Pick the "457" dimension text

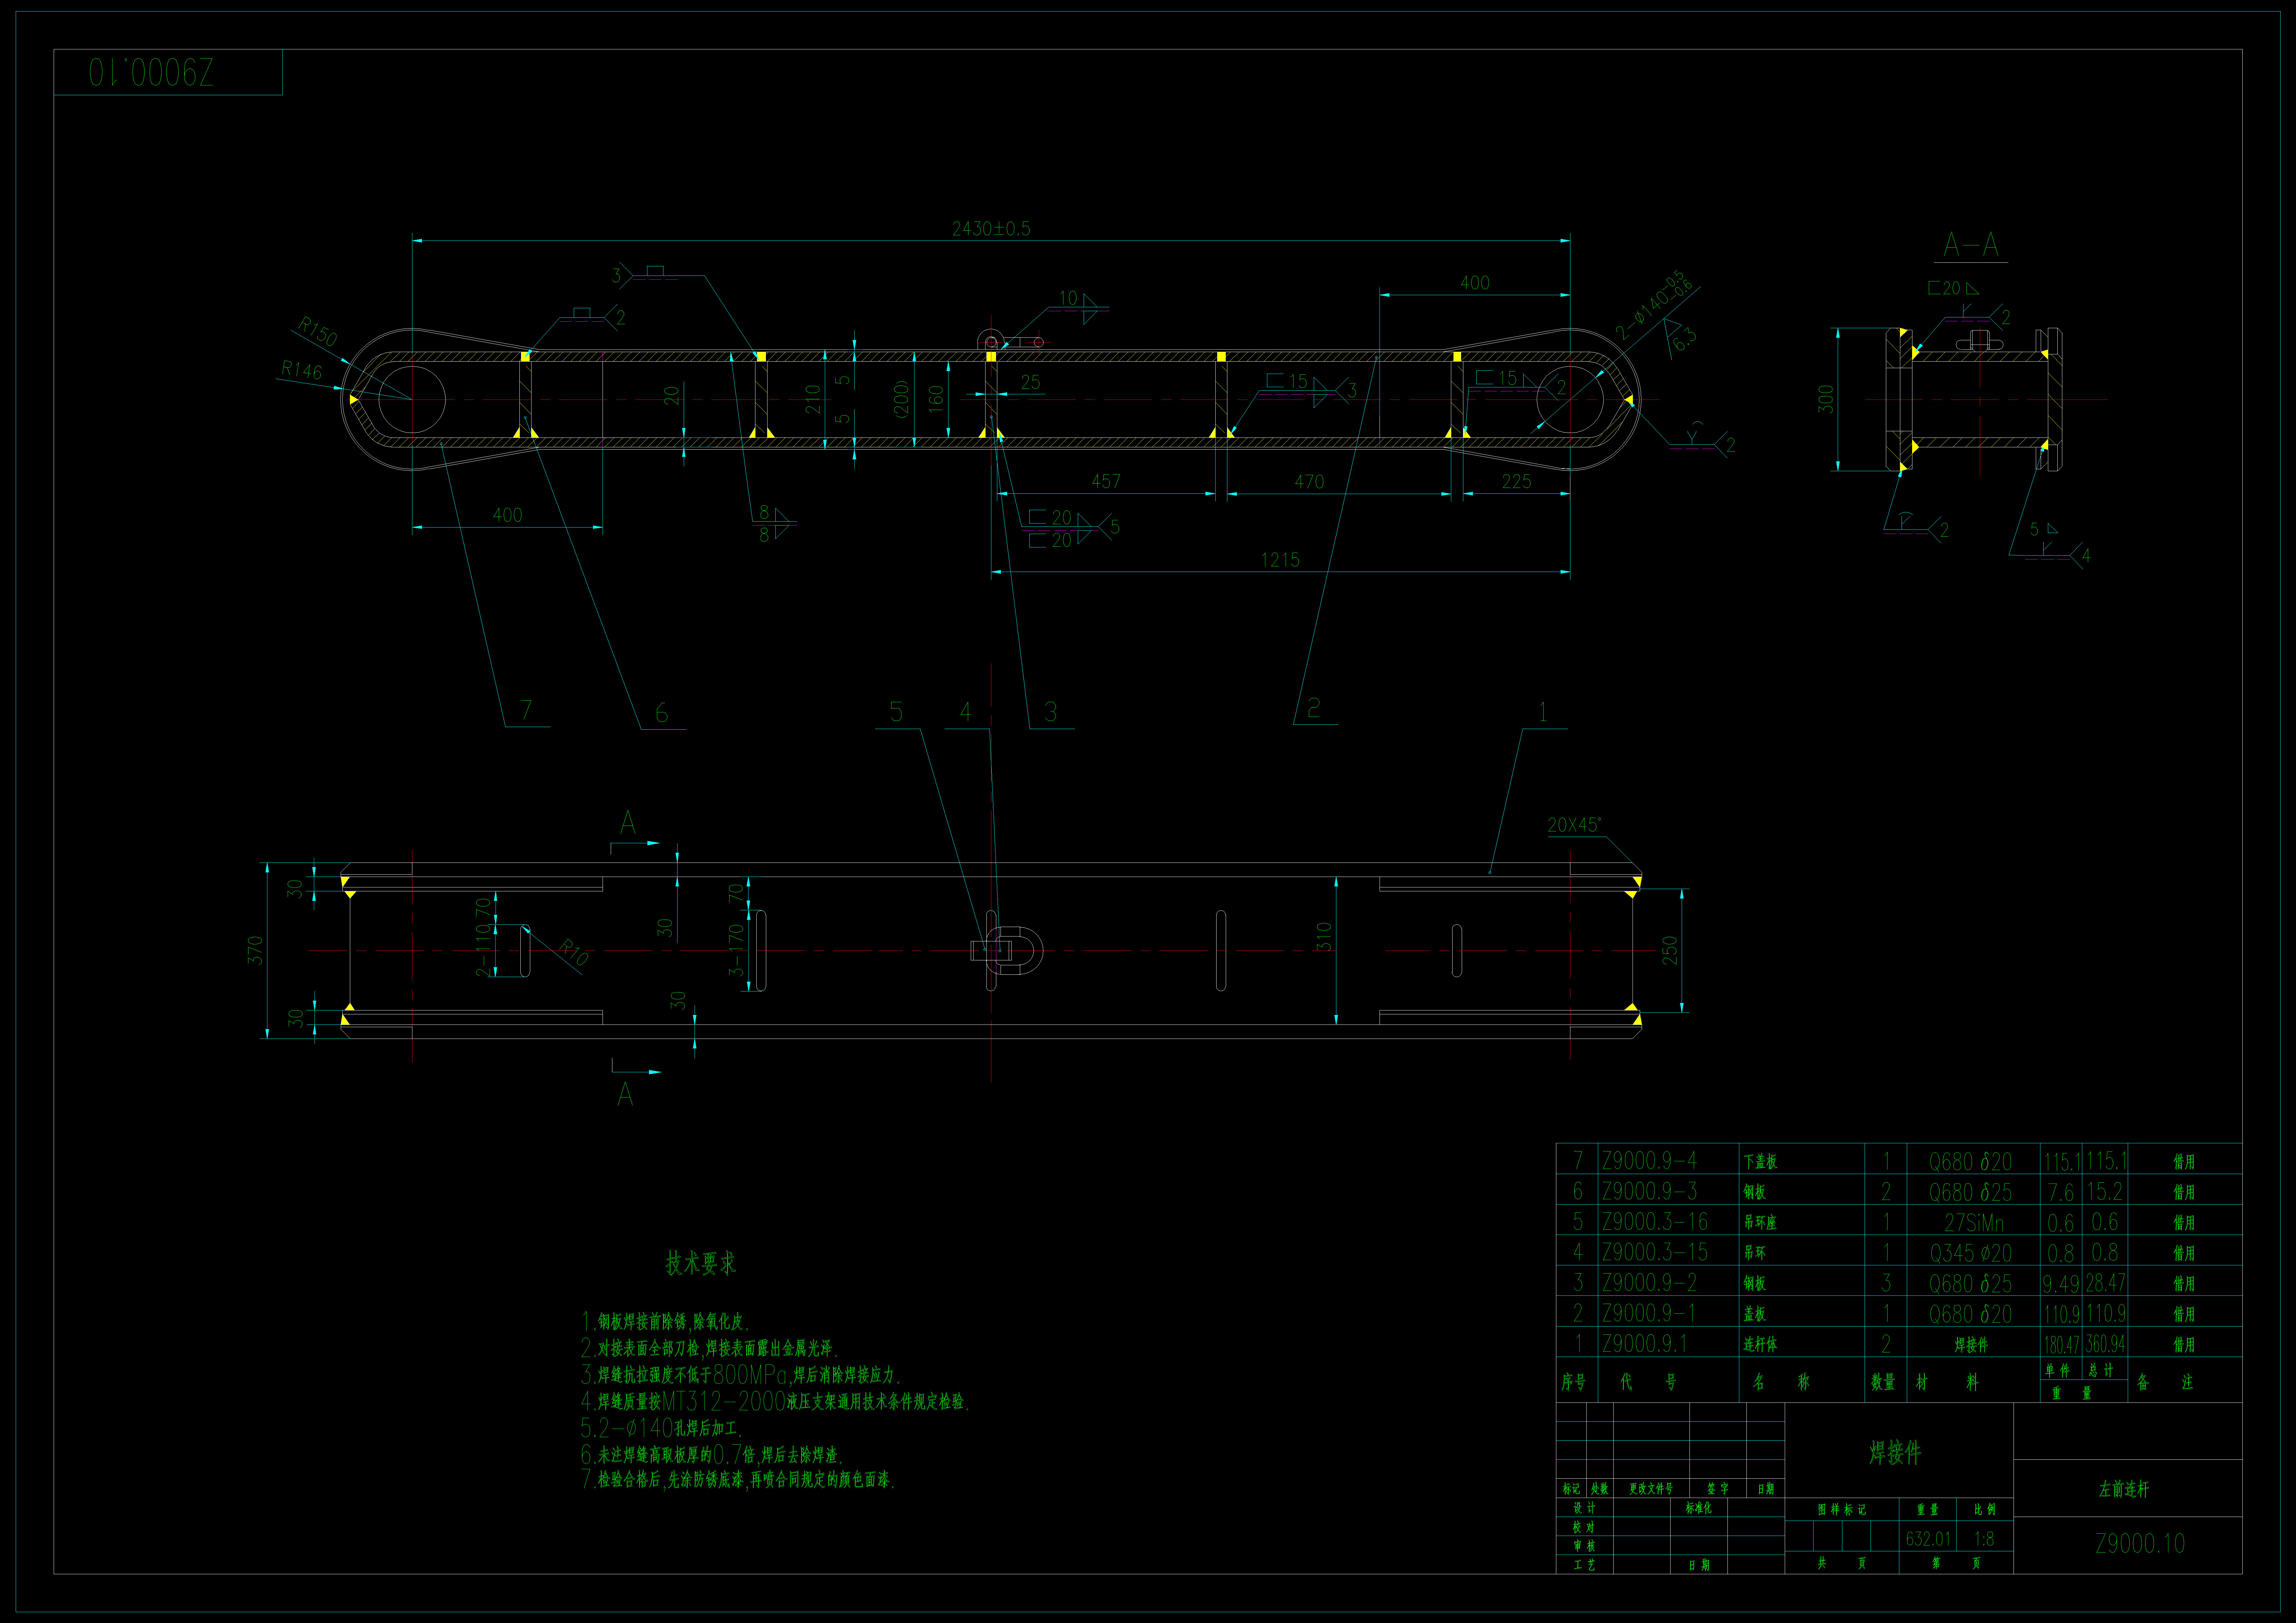(x=1106, y=481)
